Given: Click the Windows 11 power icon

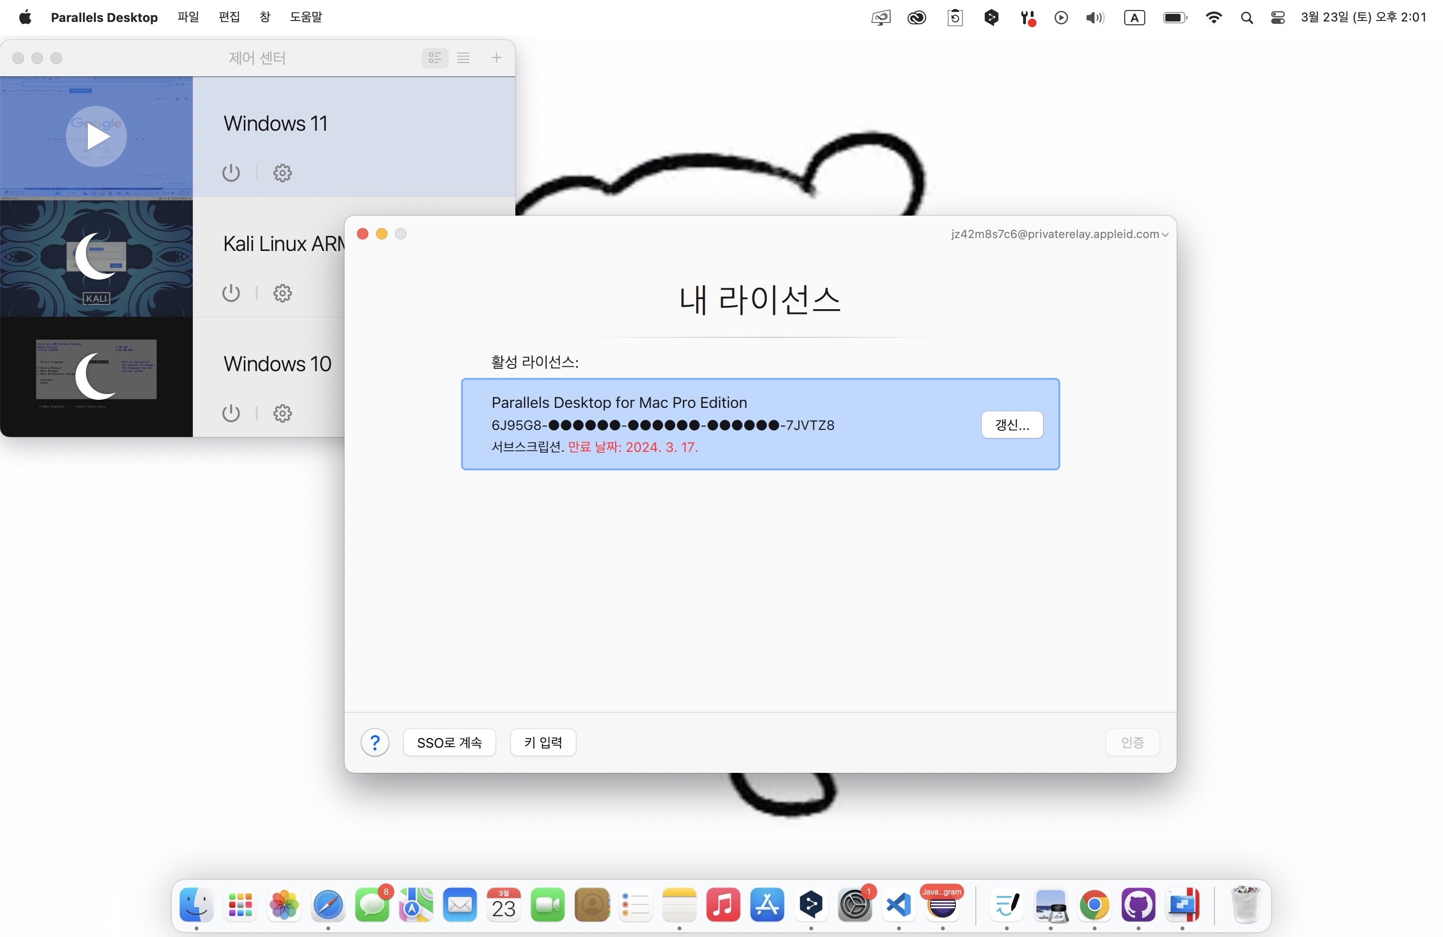Looking at the screenshot, I should pos(231,173).
